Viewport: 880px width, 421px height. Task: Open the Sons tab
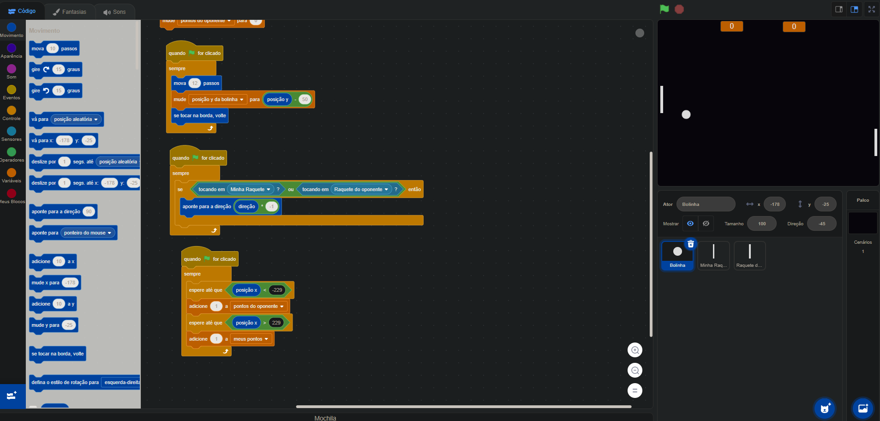click(x=114, y=12)
